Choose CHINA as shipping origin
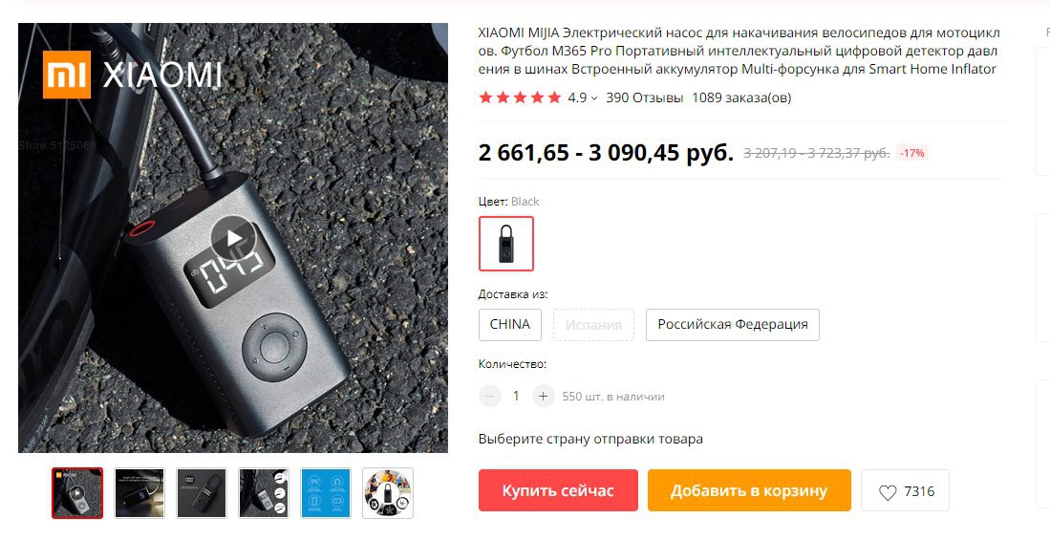 [x=509, y=324]
